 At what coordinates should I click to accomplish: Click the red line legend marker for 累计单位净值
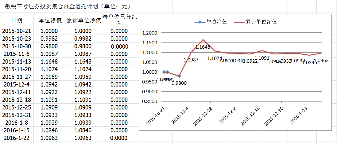239,22
